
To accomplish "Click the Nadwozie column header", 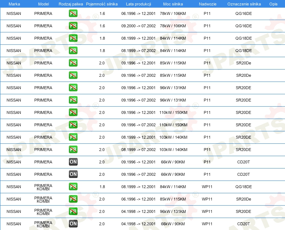I will (x=208, y=4).
